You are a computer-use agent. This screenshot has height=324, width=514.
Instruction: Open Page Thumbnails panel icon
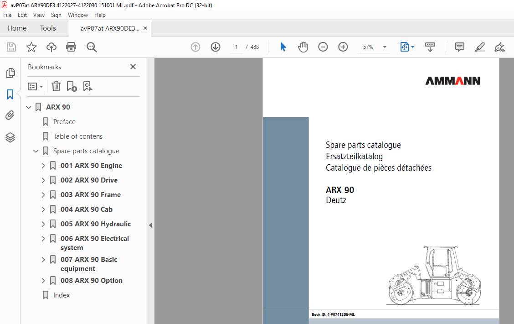coord(10,73)
